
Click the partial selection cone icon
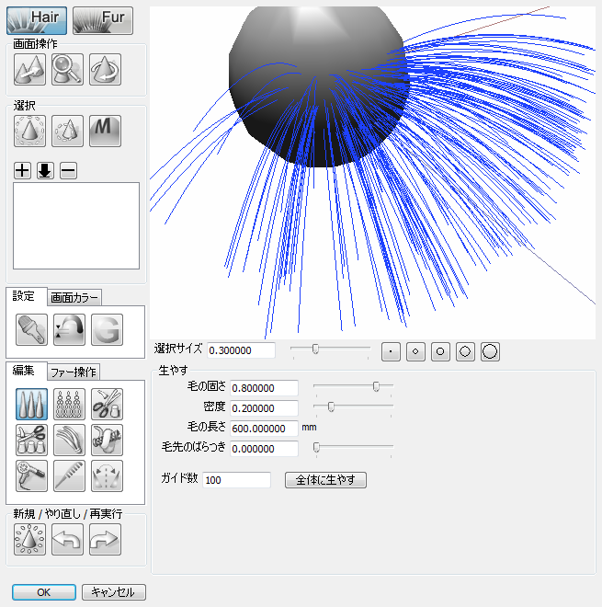click(x=67, y=131)
